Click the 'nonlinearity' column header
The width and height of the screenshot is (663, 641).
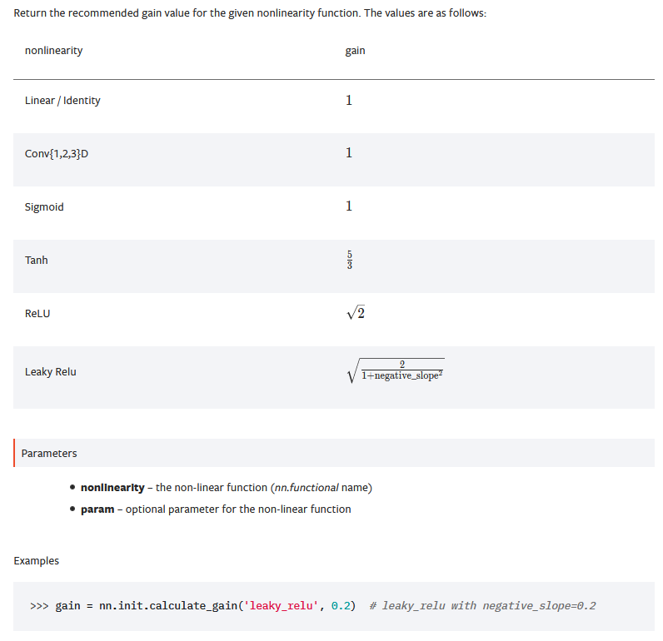tap(53, 51)
